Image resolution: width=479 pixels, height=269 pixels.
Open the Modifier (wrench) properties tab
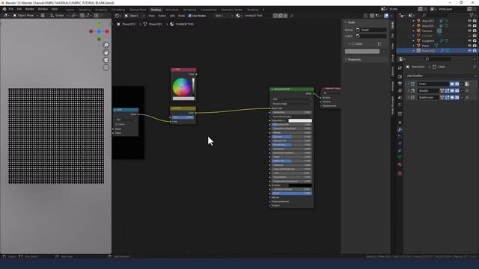[x=400, y=129]
